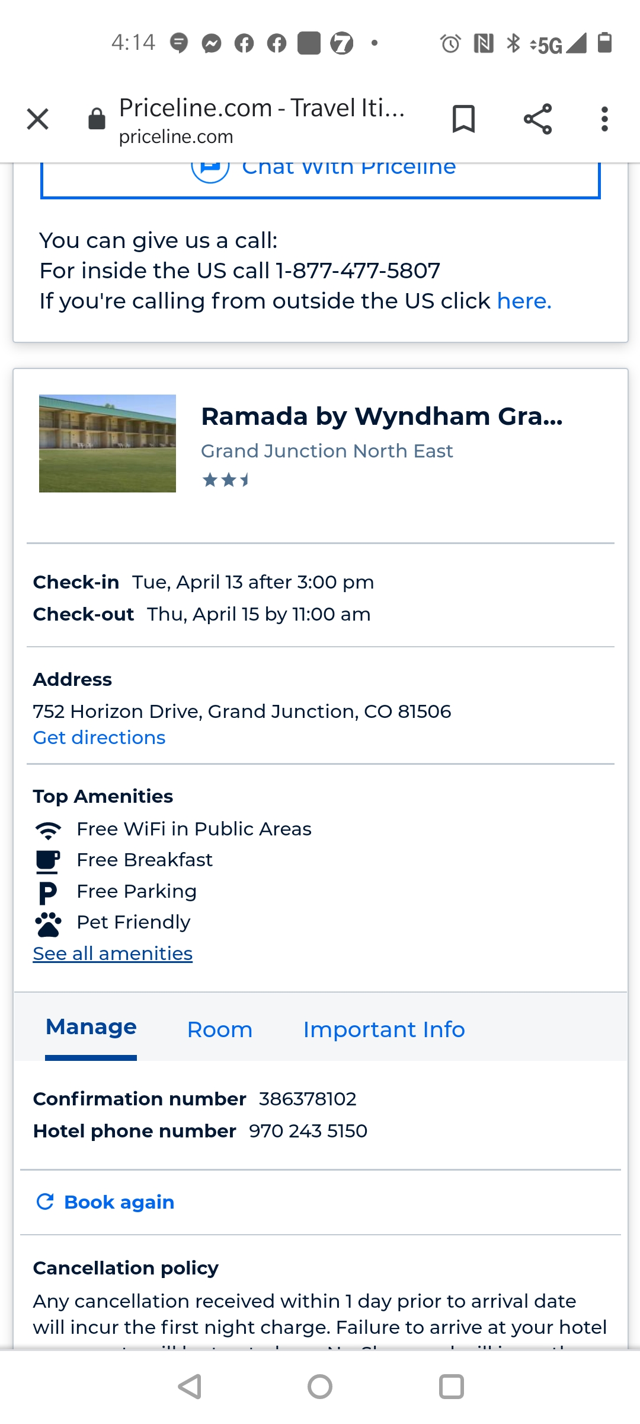
Task: Tap the site security lock icon
Action: click(97, 119)
